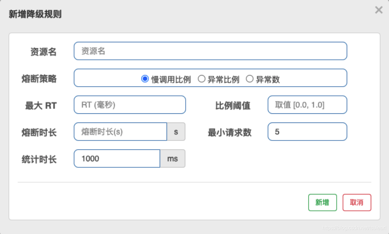
Task: Close the 新增降级规则 dialog with the X
Action: 378,10
